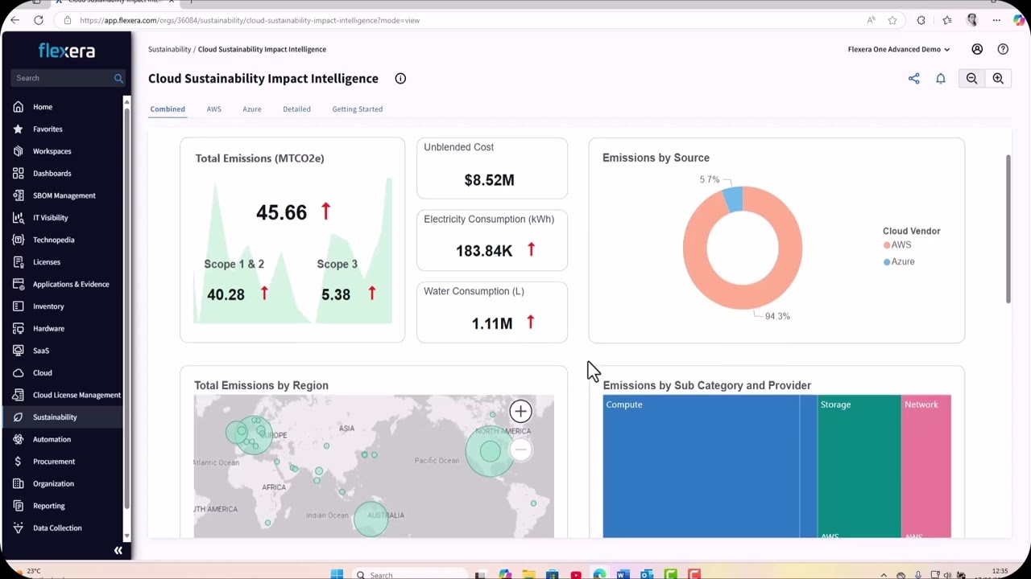1031x579 pixels.
Task: Open Technopedia section
Action: point(53,240)
